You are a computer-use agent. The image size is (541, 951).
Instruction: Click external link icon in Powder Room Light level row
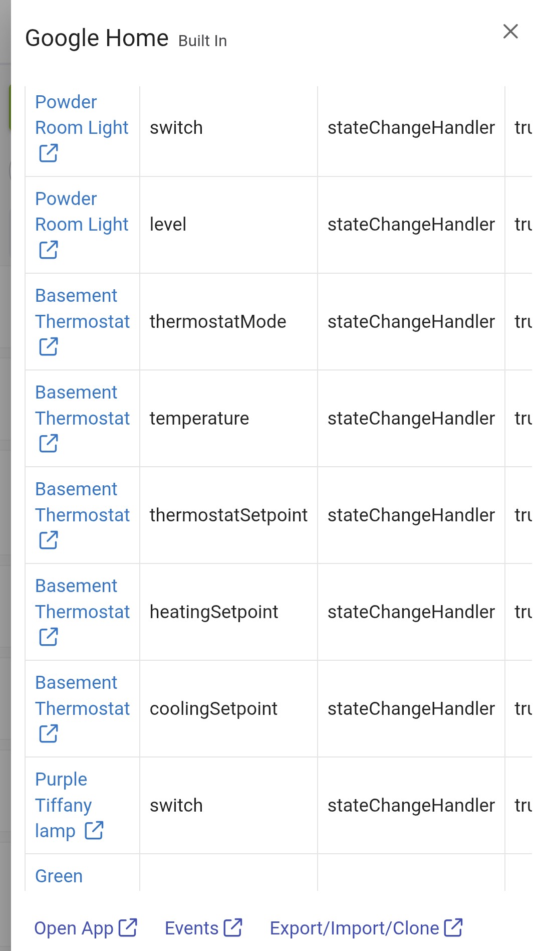click(49, 250)
